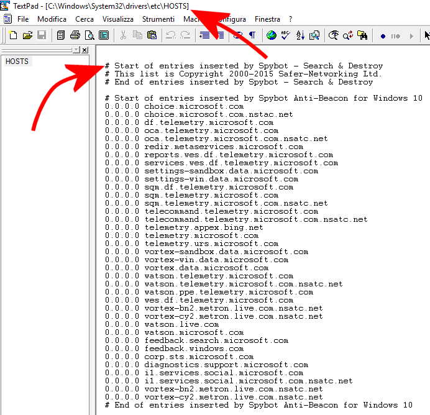
Task: Redo the last undone edit
Action: click(x=185, y=35)
